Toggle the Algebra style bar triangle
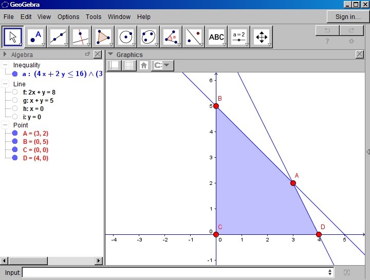Screen dimensions: 370x280 pos(5,54)
